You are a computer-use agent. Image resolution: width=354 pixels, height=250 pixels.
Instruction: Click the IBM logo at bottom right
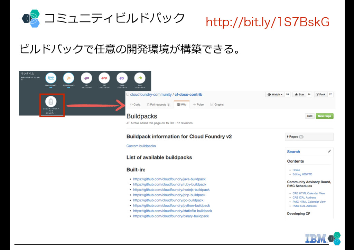316,239
